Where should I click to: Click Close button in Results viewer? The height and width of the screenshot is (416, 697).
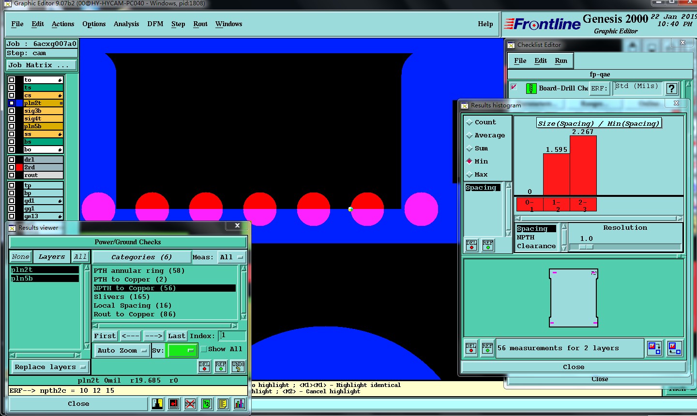tap(78, 404)
